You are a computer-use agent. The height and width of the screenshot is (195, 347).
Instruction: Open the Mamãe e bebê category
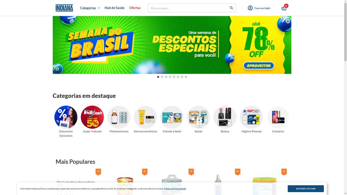[172, 117]
